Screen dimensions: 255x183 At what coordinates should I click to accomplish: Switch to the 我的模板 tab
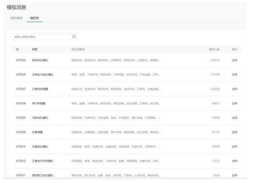click(x=17, y=18)
